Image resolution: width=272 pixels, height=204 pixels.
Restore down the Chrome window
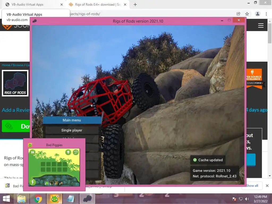click(x=255, y=3)
